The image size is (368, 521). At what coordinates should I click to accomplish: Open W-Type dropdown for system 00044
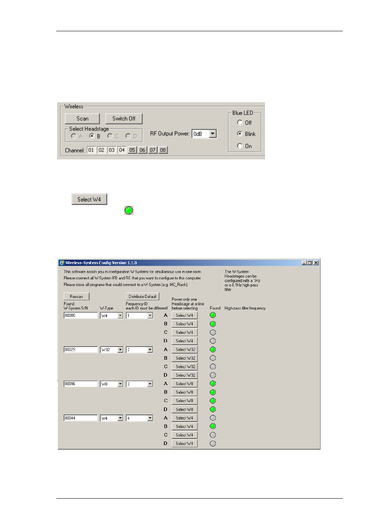[120, 418]
